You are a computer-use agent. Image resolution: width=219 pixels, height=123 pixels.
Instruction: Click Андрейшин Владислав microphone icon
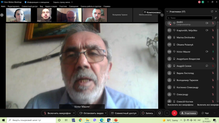(213, 59)
